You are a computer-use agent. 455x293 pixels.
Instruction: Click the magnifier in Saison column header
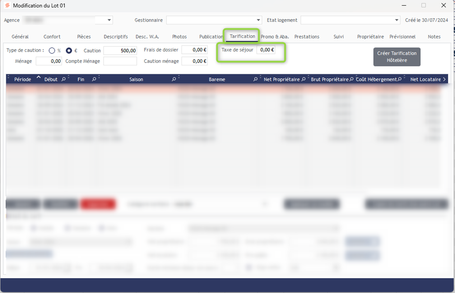[173, 79]
